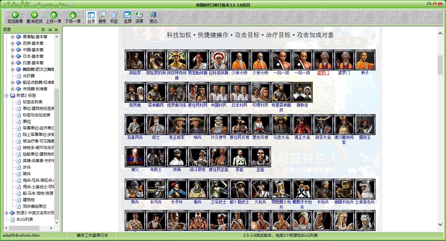Open the 书签 bookmarks tool
446x241 pixels.
pos(114,17)
